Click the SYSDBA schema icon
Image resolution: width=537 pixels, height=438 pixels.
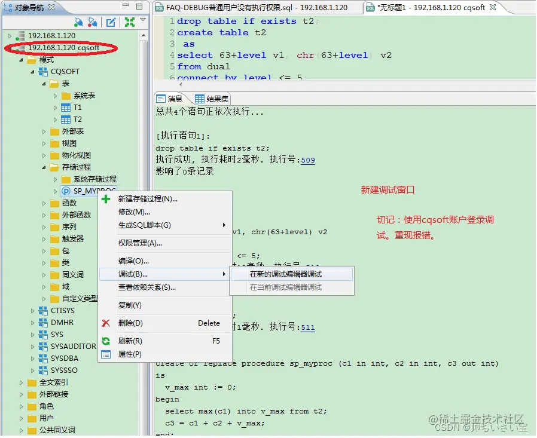click(43, 359)
